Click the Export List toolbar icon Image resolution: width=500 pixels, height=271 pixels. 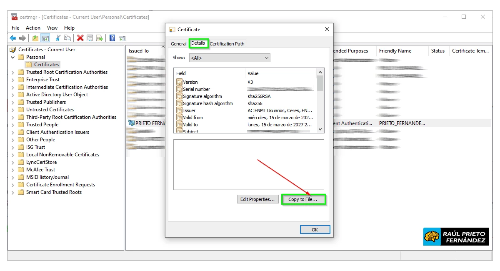click(100, 38)
